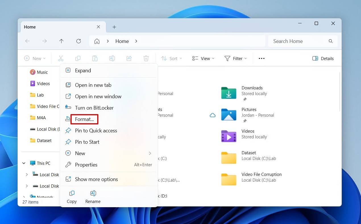Click the Home icon in address bar
Image resolution: width=361 pixels, height=224 pixels.
pyautogui.click(x=97, y=41)
